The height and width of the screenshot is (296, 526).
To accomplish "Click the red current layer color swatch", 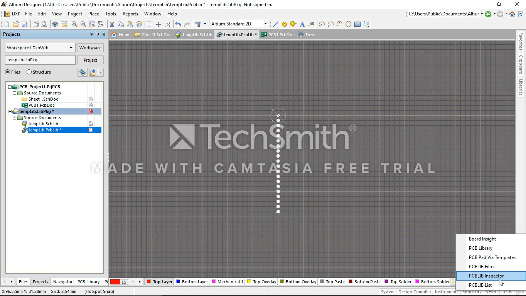I will [115, 282].
